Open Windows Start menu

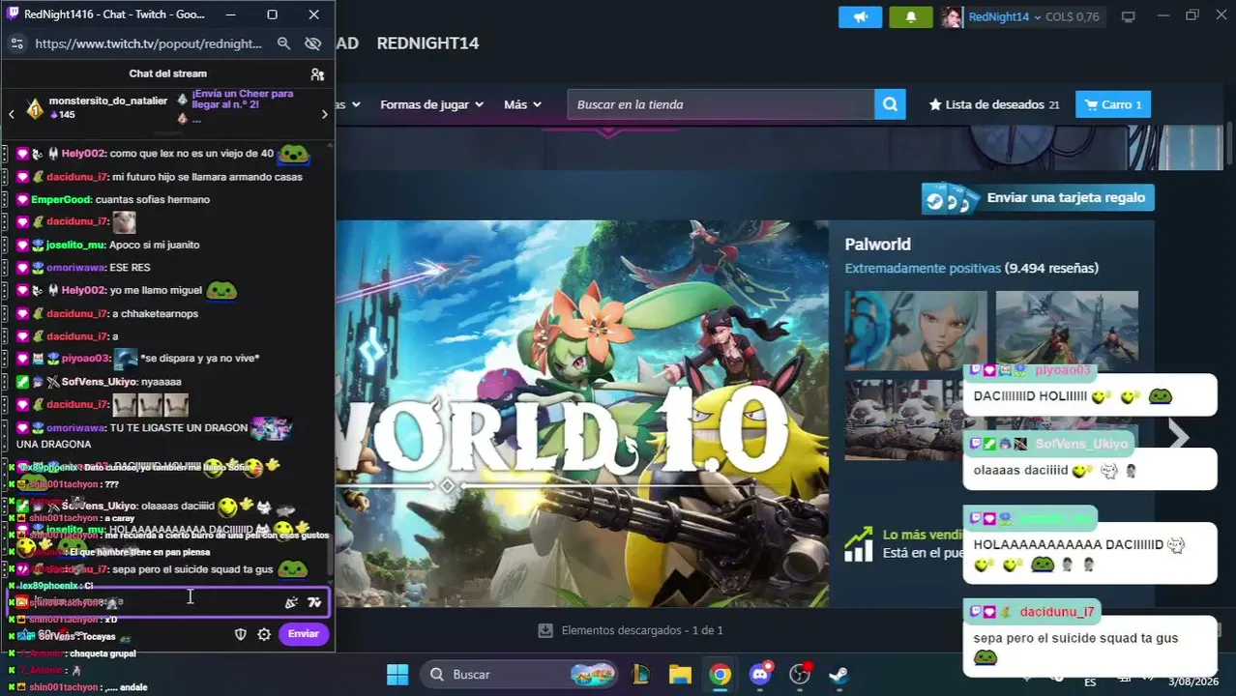(x=397, y=675)
